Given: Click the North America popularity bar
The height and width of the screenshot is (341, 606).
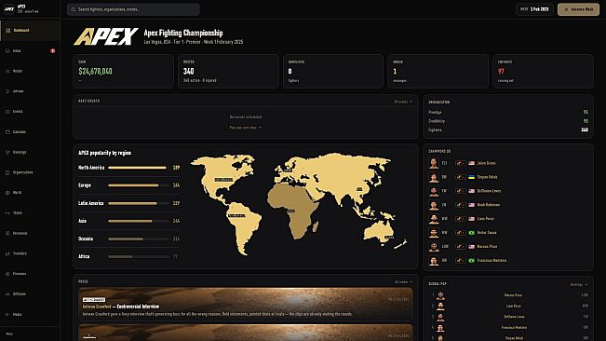Looking at the screenshot, I should [139, 168].
